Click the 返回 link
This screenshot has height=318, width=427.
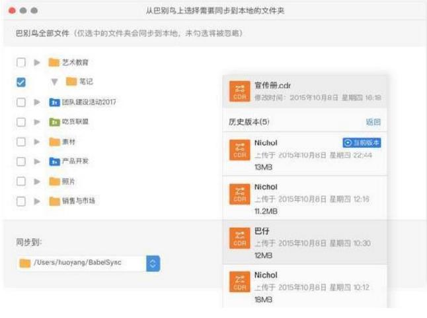[x=373, y=123]
